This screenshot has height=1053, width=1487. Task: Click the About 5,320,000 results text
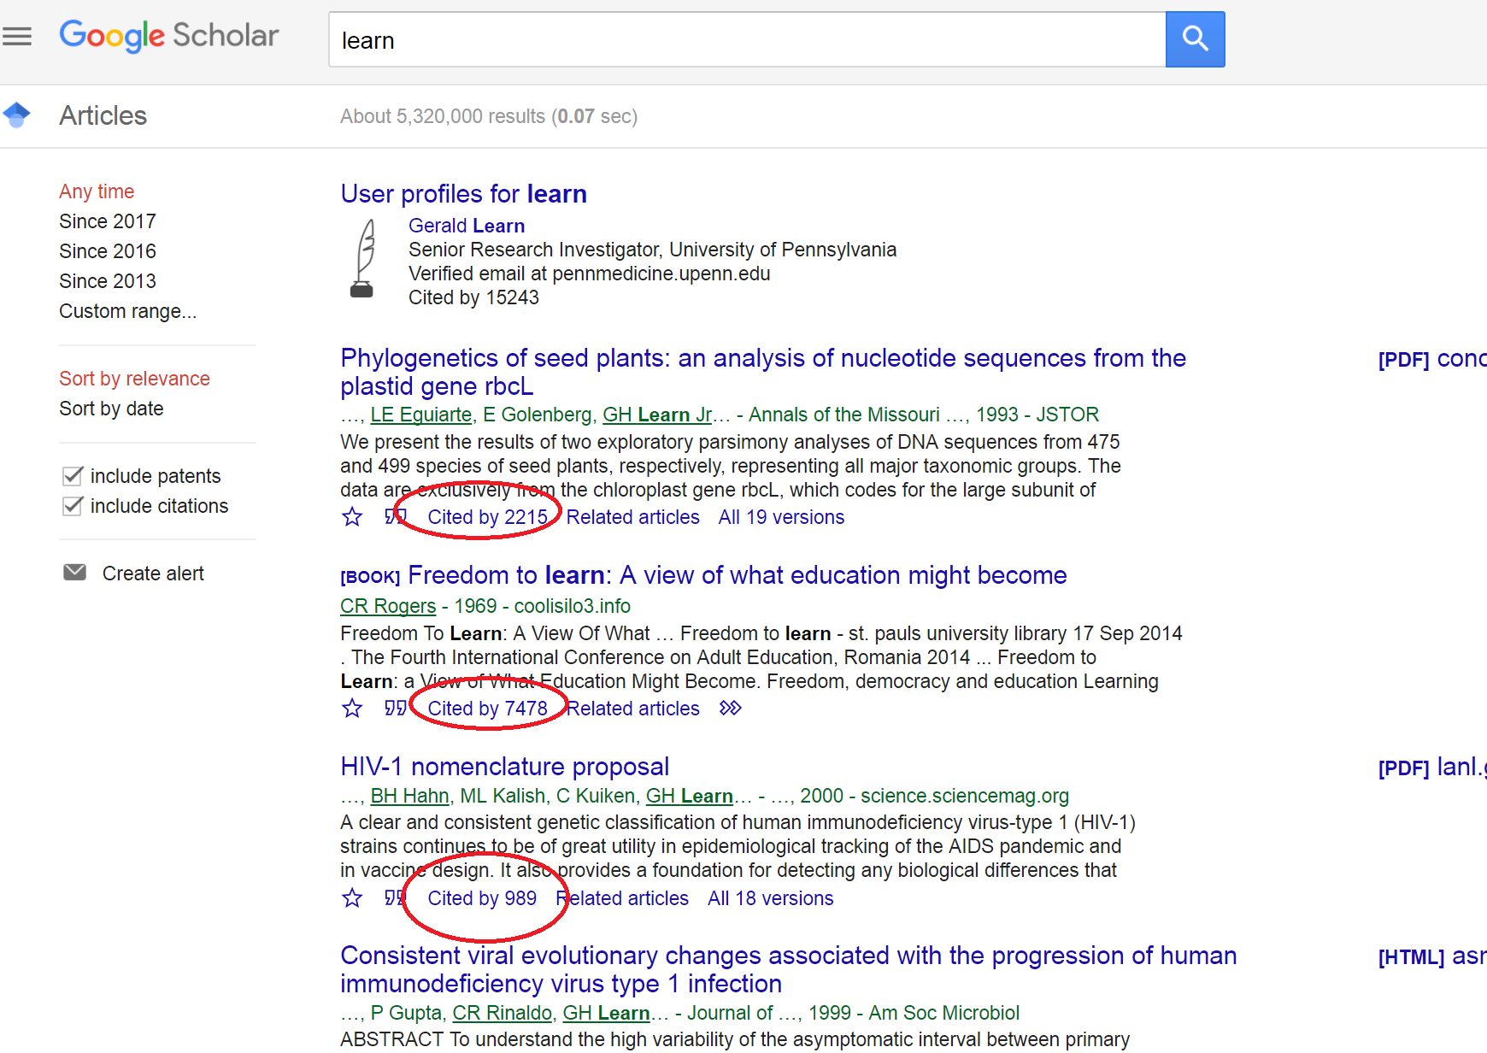point(489,116)
